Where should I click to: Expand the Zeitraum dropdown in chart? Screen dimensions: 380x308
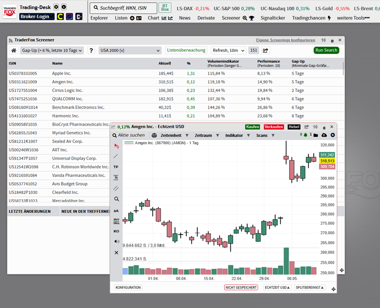[207, 135]
